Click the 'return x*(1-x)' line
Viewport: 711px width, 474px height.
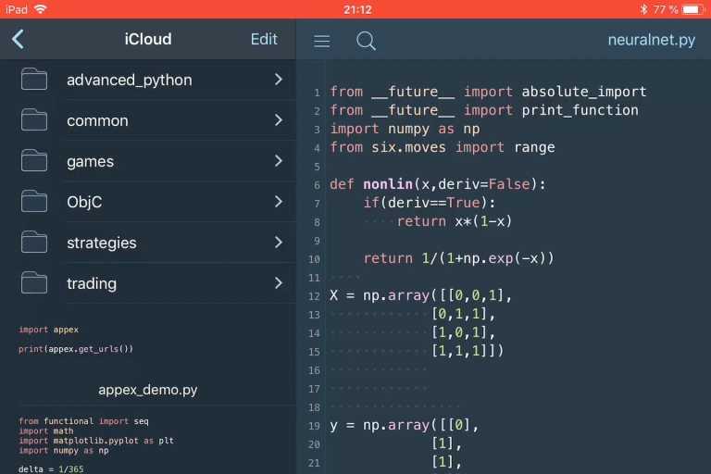pyautogui.click(x=455, y=221)
